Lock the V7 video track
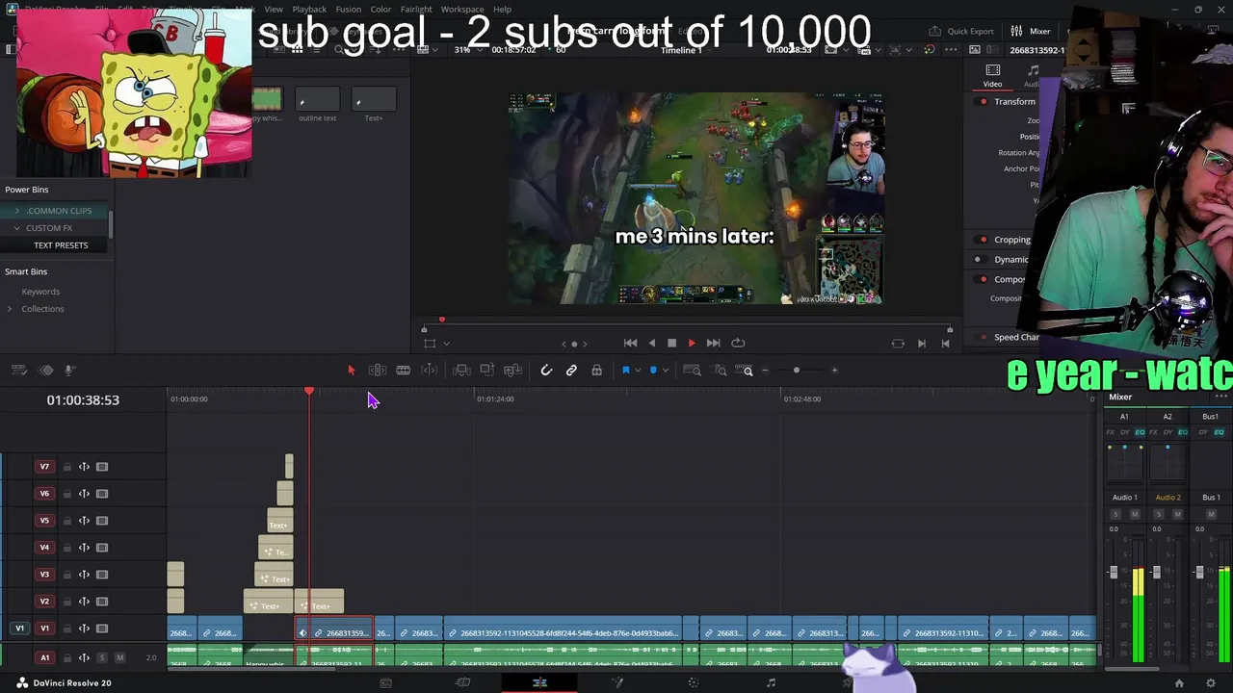This screenshot has width=1233, height=693. [66, 467]
